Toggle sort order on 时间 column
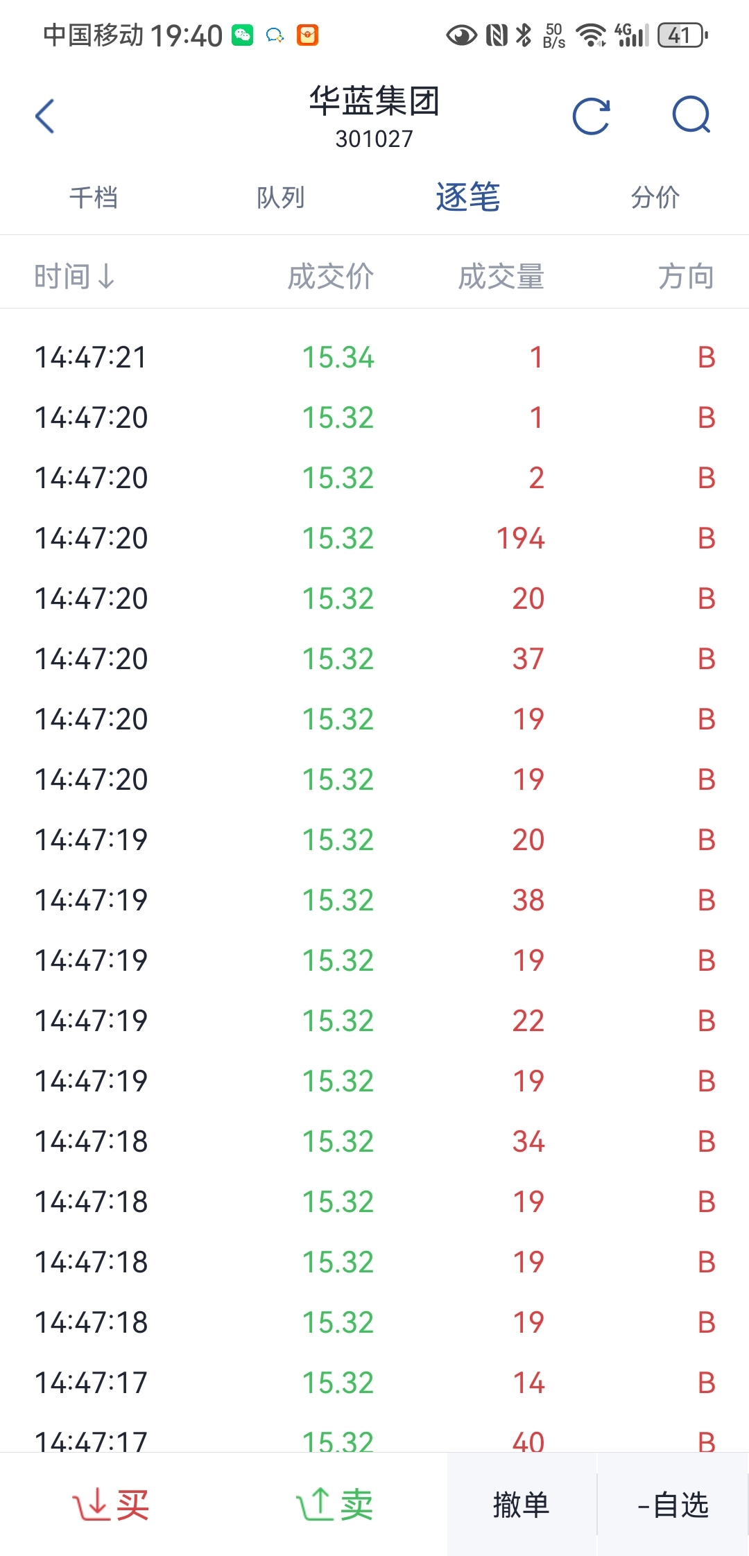The width and height of the screenshot is (749, 1556). point(75,276)
